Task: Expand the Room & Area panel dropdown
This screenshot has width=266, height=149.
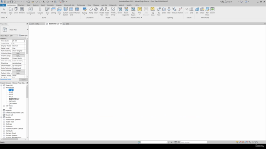Action: tap(136, 17)
